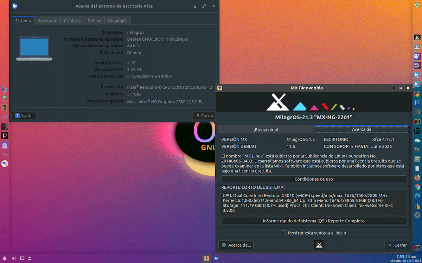Open the Copyright tab
Viewport: 422px width, 263px height.
118,21
